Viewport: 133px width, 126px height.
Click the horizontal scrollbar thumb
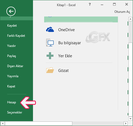39,124
